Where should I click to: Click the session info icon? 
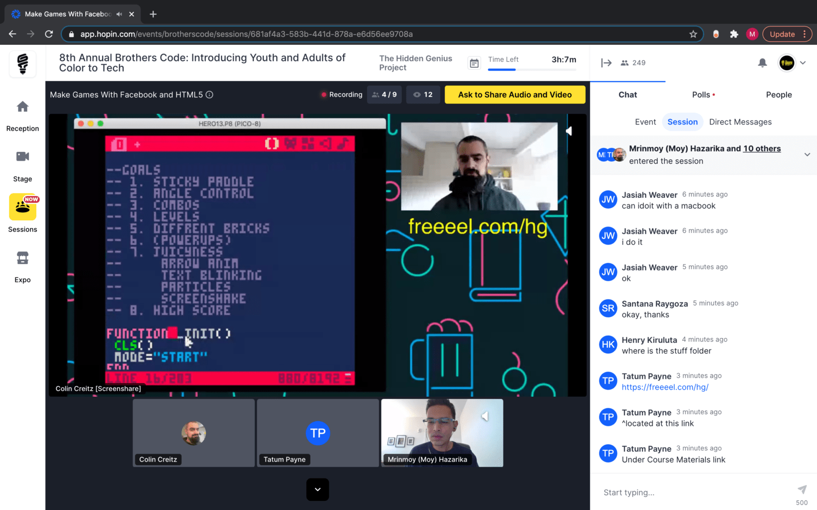(209, 95)
